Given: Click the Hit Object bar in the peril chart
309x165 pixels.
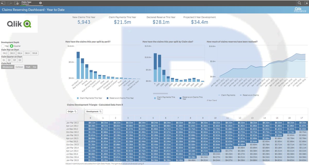Looking at the screenshot, I should tap(78, 65).
